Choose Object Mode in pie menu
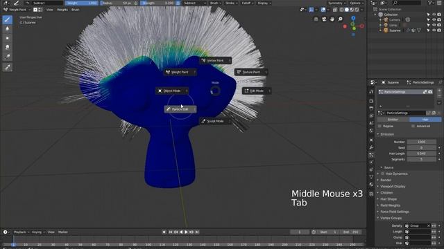Screen dimensions: 444x249 [172, 91]
